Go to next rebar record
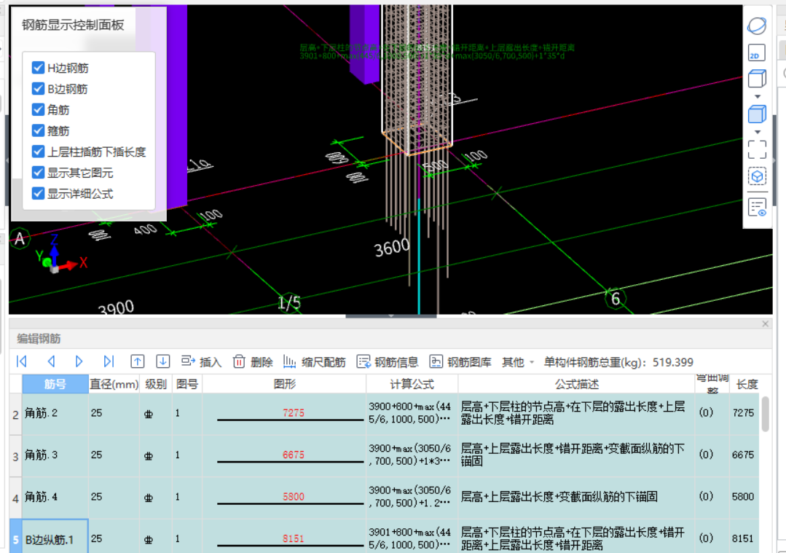The height and width of the screenshot is (553, 786). click(x=79, y=361)
